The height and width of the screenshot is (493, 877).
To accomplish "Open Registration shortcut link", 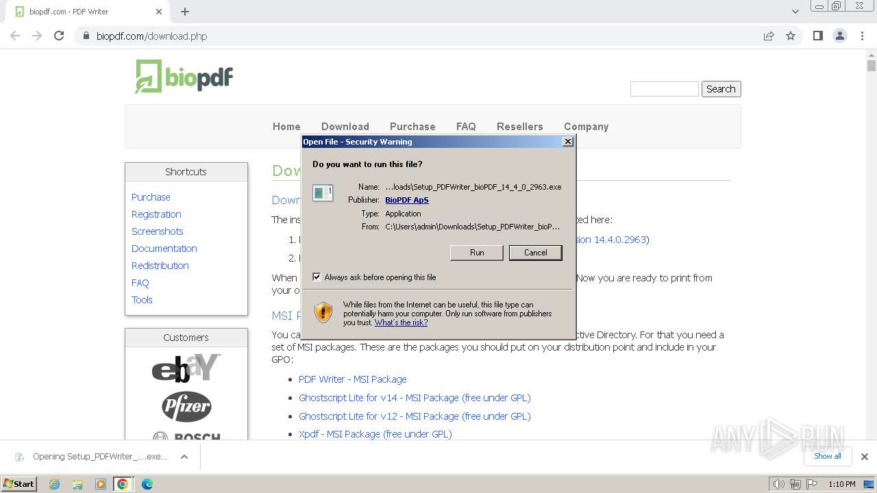I will 156,214.
